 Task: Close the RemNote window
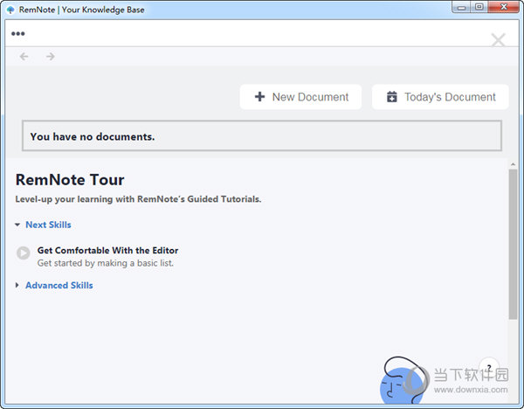pyautogui.click(x=504, y=7)
